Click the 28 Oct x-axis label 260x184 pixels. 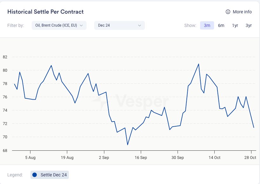pos(251,157)
